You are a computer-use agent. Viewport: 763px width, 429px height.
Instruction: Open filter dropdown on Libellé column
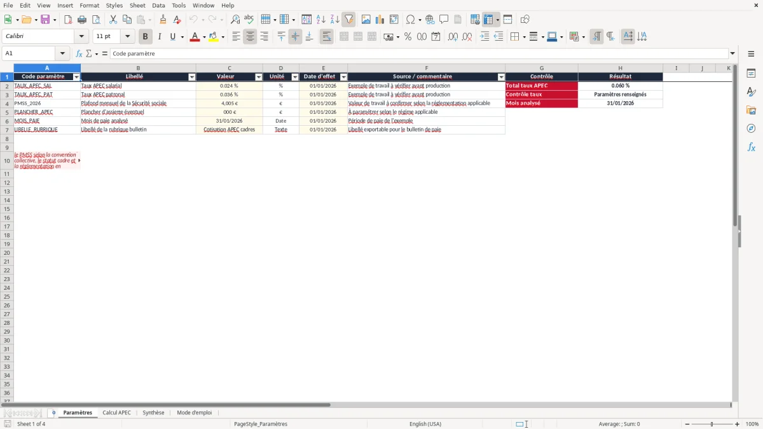(x=192, y=77)
